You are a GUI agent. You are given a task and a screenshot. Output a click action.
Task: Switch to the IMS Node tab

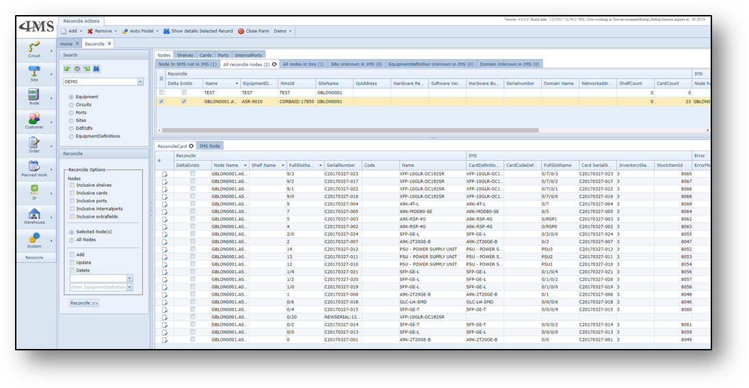tap(209, 146)
